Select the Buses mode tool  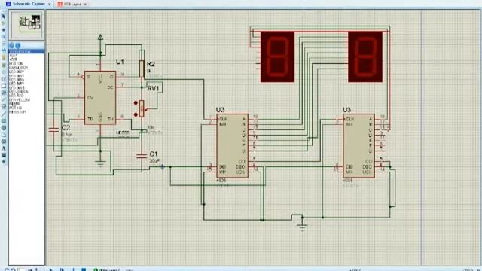[4, 50]
